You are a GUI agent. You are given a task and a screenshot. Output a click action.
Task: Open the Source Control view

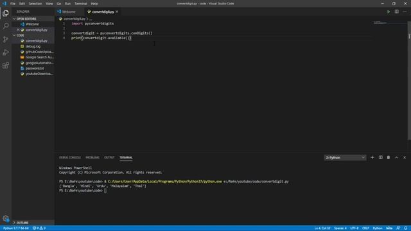pos(6,39)
